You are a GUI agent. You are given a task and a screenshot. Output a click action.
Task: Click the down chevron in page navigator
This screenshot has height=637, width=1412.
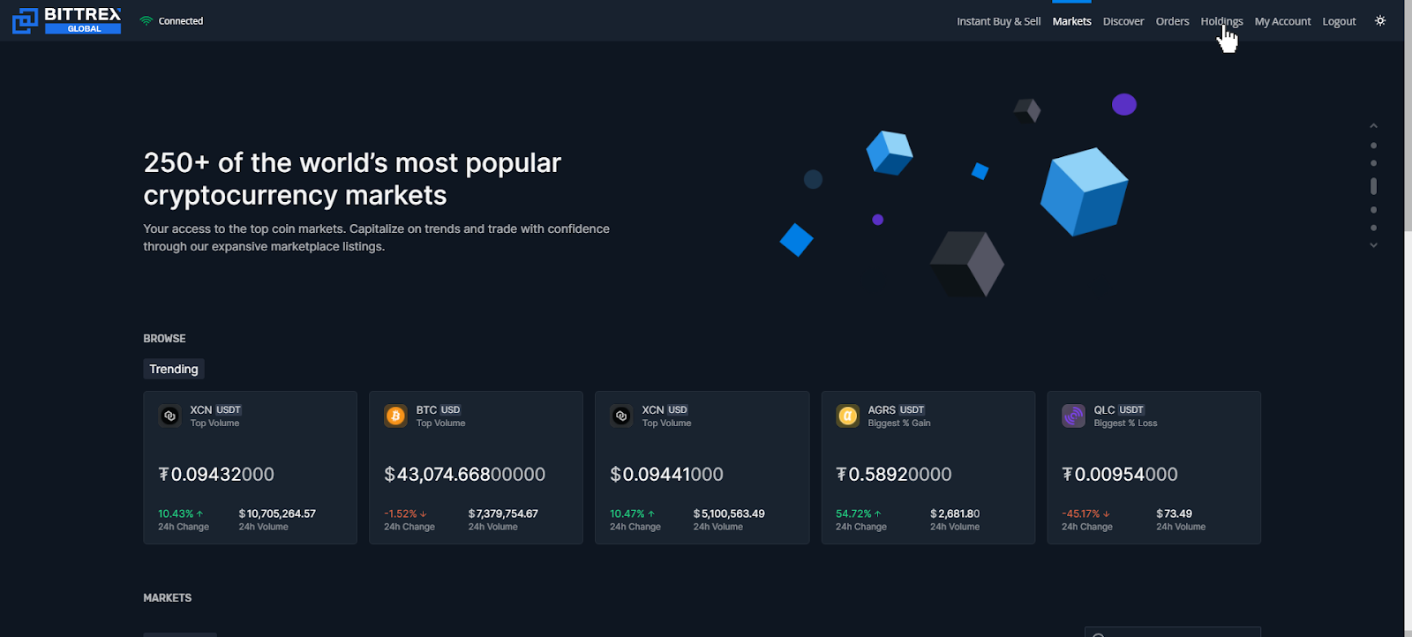tap(1373, 245)
